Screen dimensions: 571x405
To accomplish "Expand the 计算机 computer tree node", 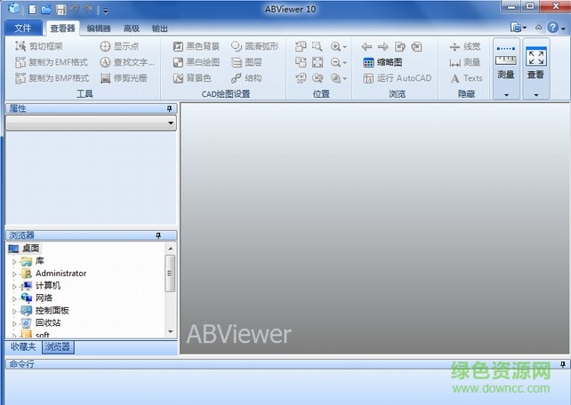I will (x=14, y=286).
